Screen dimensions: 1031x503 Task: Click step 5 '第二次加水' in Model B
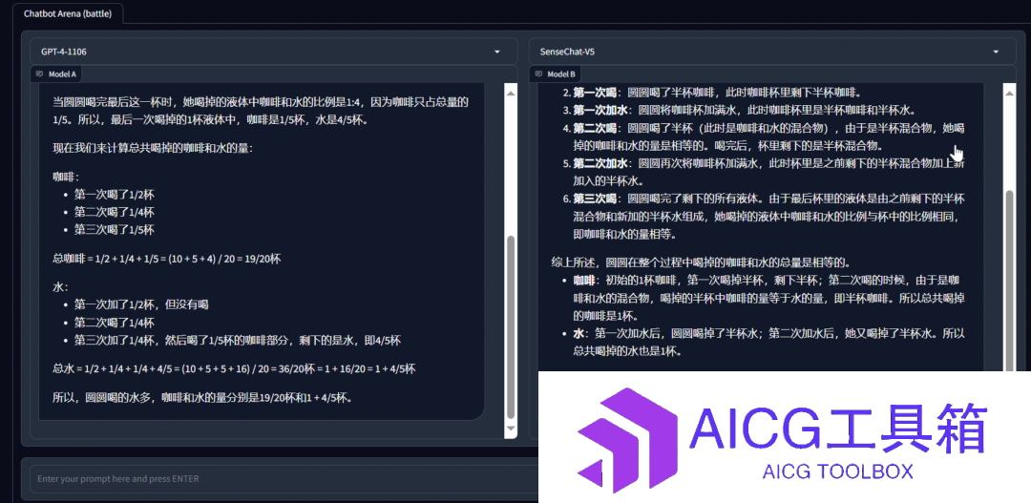point(600,163)
